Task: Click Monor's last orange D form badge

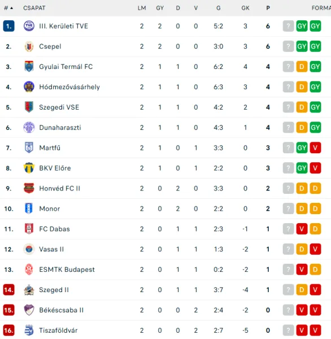Action: point(315,208)
